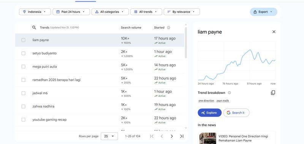Open the jadwal m6 trend

[x=40, y=93]
